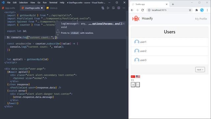Click the Open Changes compare icon
This screenshot has height=119, width=211.
tap(103, 8)
